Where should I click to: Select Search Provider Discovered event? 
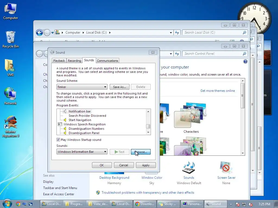[x=87, y=116]
